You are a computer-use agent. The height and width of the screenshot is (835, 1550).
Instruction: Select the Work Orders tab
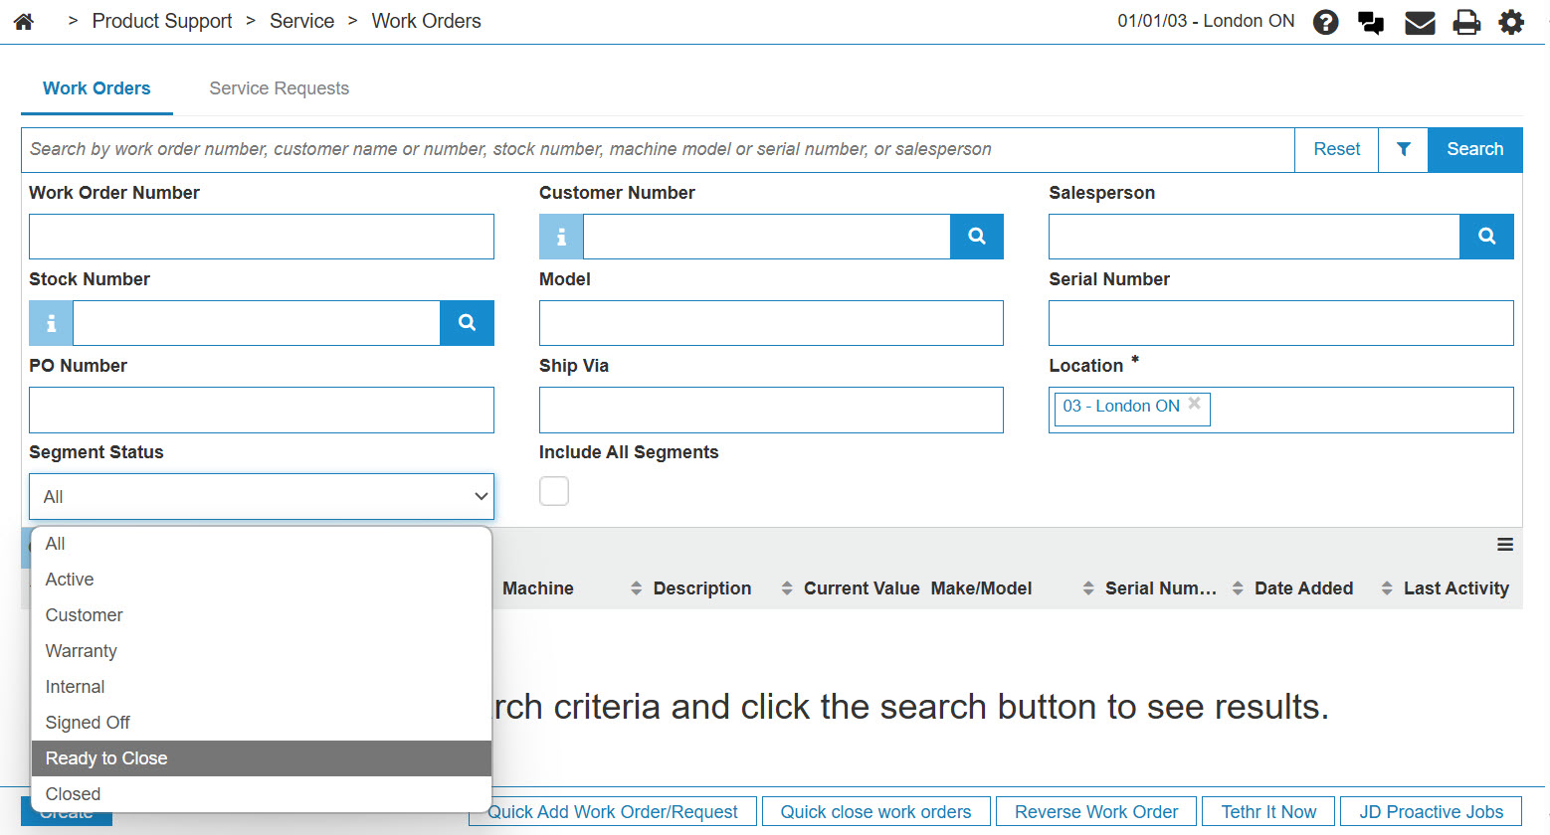tap(97, 88)
